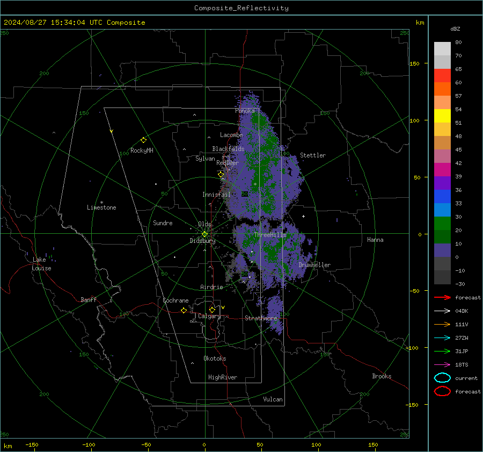Click the HighRiver label
The image size is (483, 452).
tap(223, 377)
